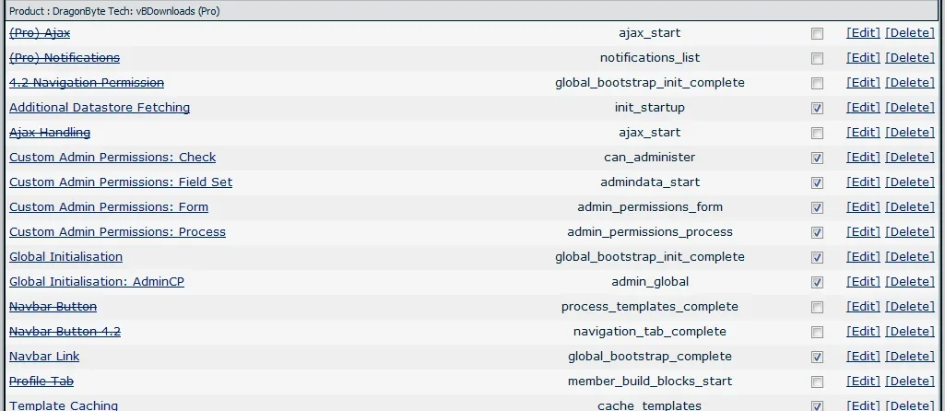
Task: Delete the Profile Tab plugin
Action: point(910,381)
